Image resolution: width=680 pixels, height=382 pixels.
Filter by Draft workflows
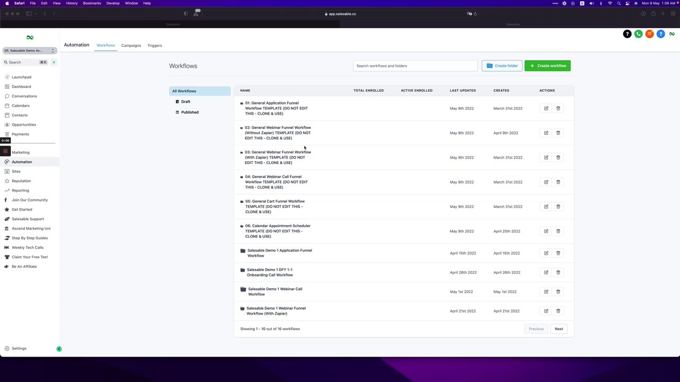(185, 102)
